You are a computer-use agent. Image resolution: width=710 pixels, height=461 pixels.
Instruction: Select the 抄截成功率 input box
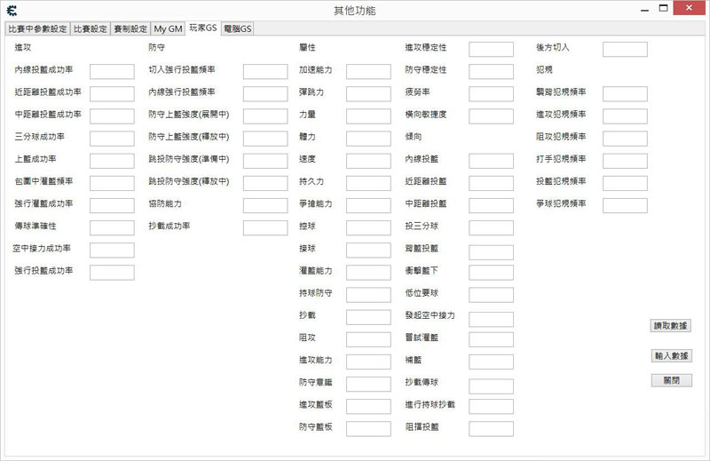(x=264, y=227)
